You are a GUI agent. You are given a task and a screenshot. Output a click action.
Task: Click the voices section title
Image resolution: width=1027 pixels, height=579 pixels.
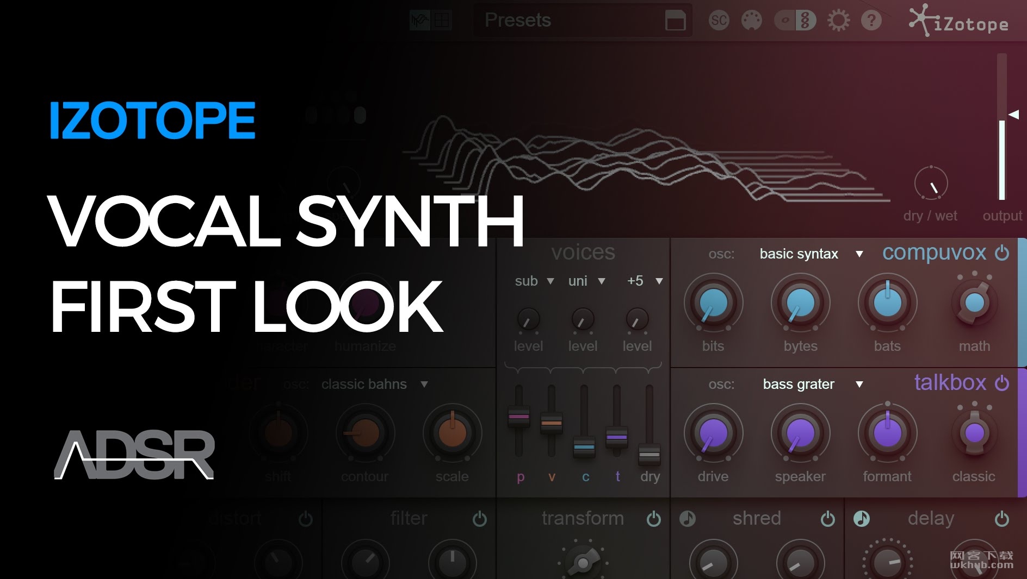(583, 253)
